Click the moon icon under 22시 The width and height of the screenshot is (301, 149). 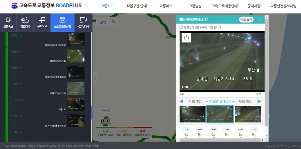click(x=186, y=134)
